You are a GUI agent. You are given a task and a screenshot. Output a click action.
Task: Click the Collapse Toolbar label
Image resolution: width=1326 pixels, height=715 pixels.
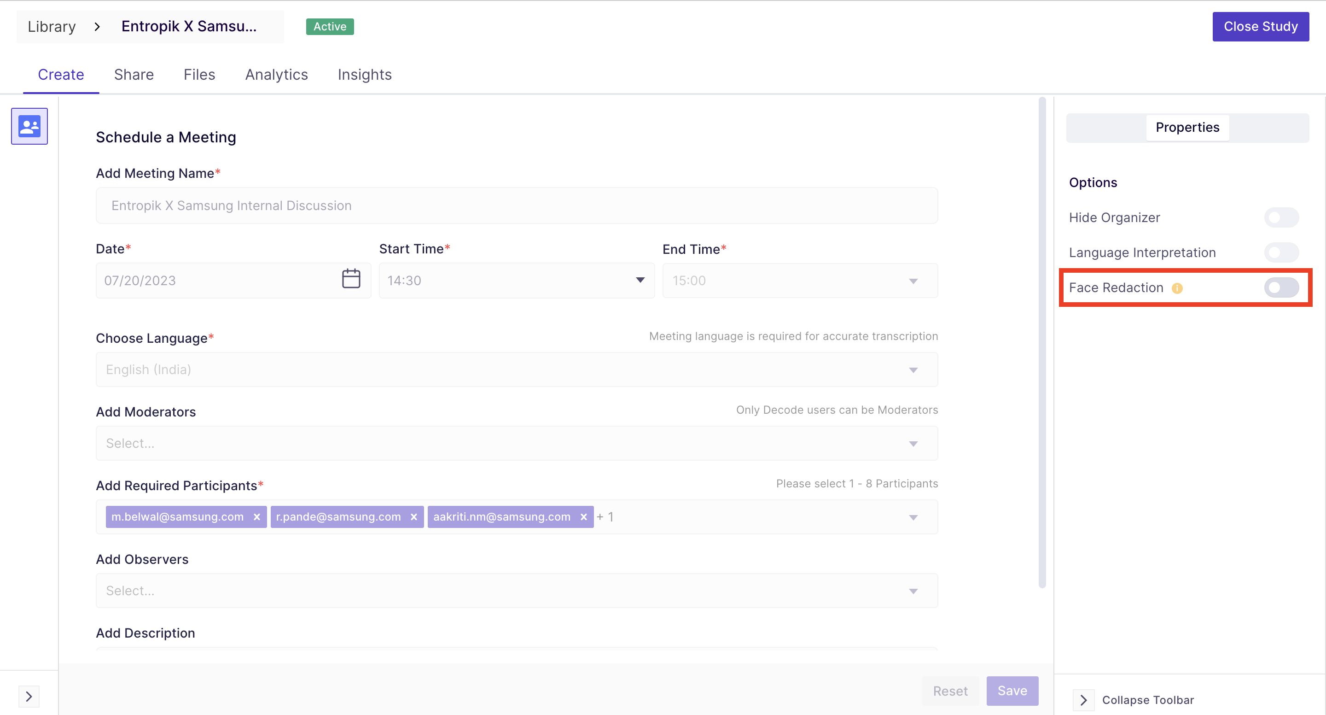[1147, 701]
